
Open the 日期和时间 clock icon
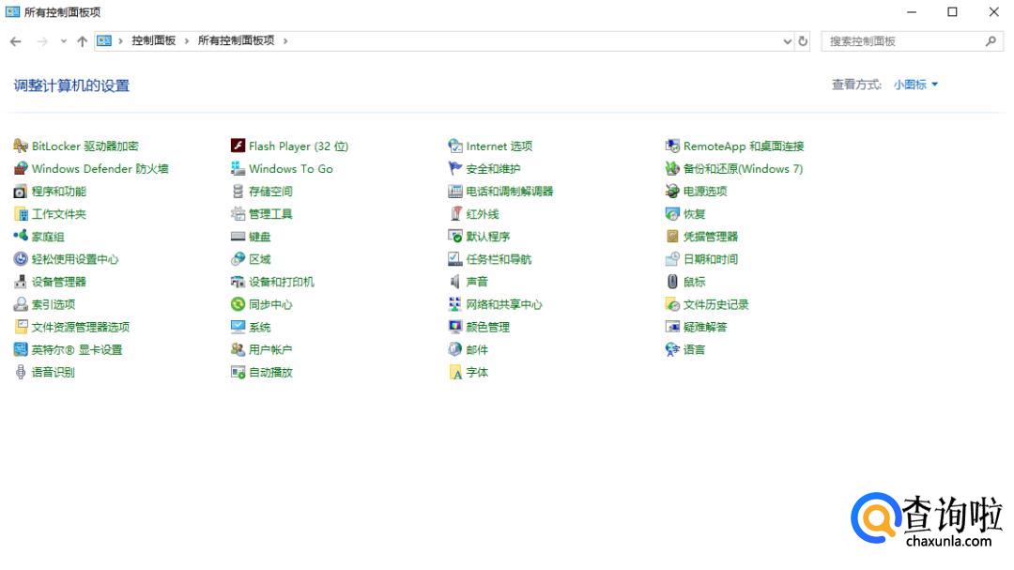(672, 259)
